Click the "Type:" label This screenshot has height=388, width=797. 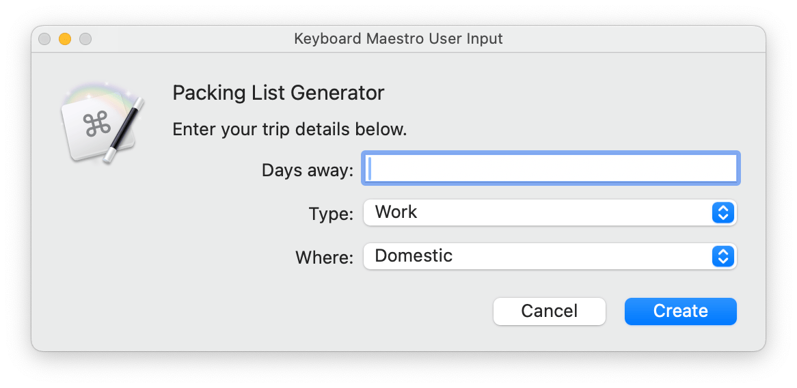(x=331, y=214)
